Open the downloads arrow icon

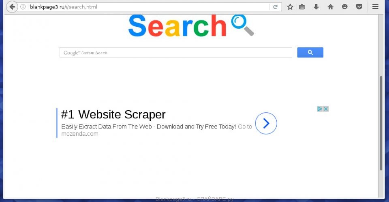pos(316,7)
